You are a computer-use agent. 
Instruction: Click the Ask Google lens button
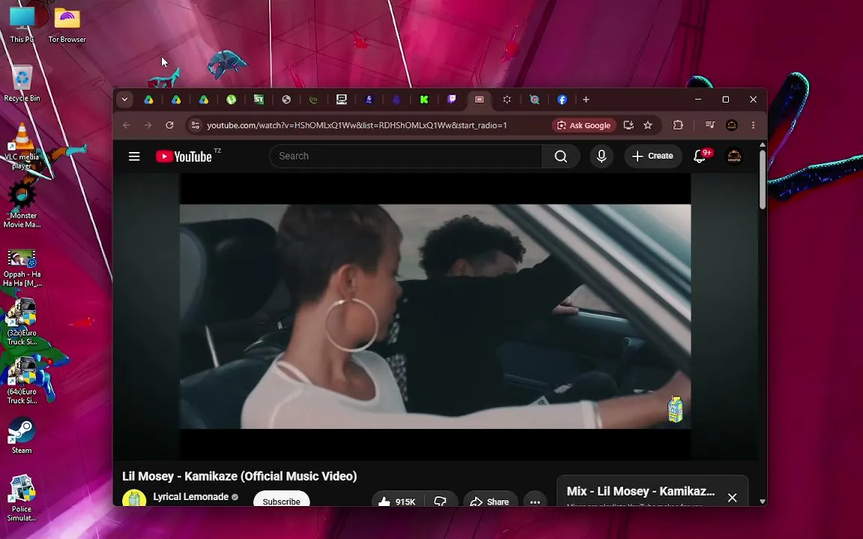pos(584,126)
